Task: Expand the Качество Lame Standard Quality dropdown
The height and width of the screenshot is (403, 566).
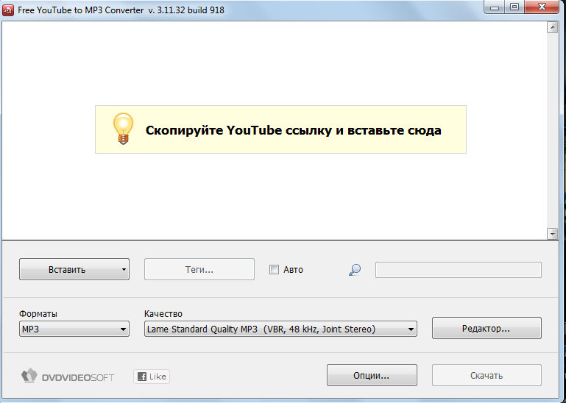Action: pyautogui.click(x=280, y=329)
